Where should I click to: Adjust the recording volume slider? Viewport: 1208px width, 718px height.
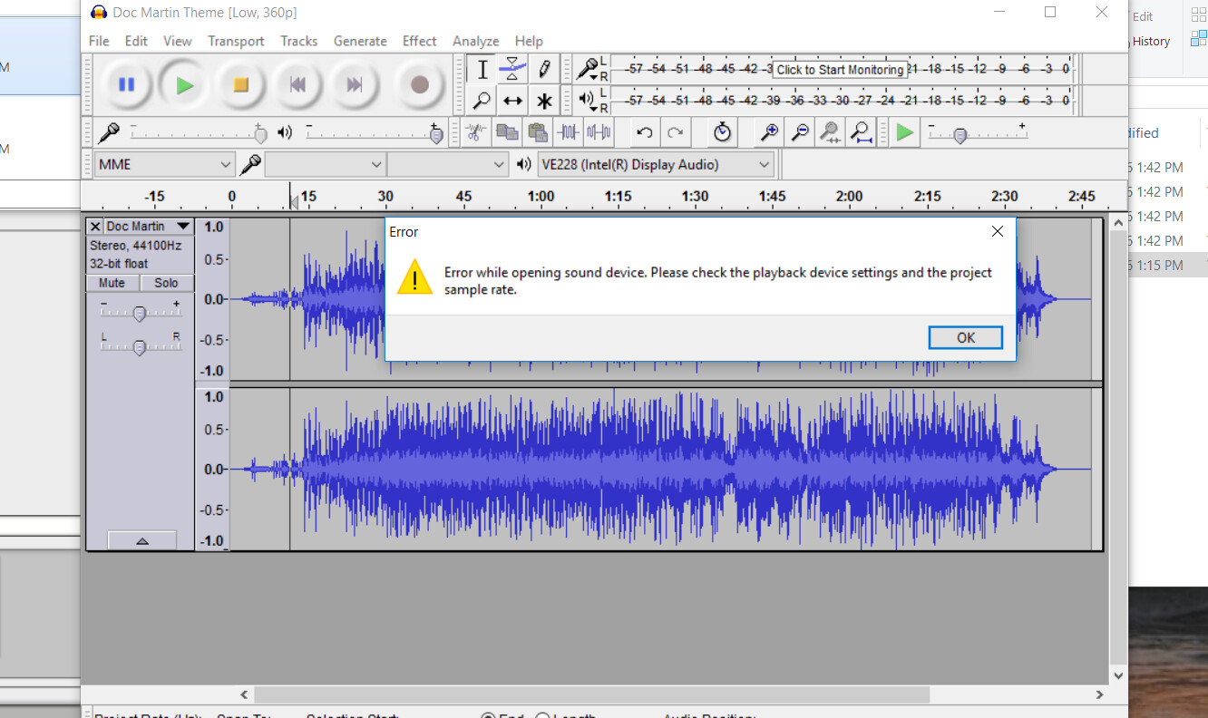coord(260,135)
